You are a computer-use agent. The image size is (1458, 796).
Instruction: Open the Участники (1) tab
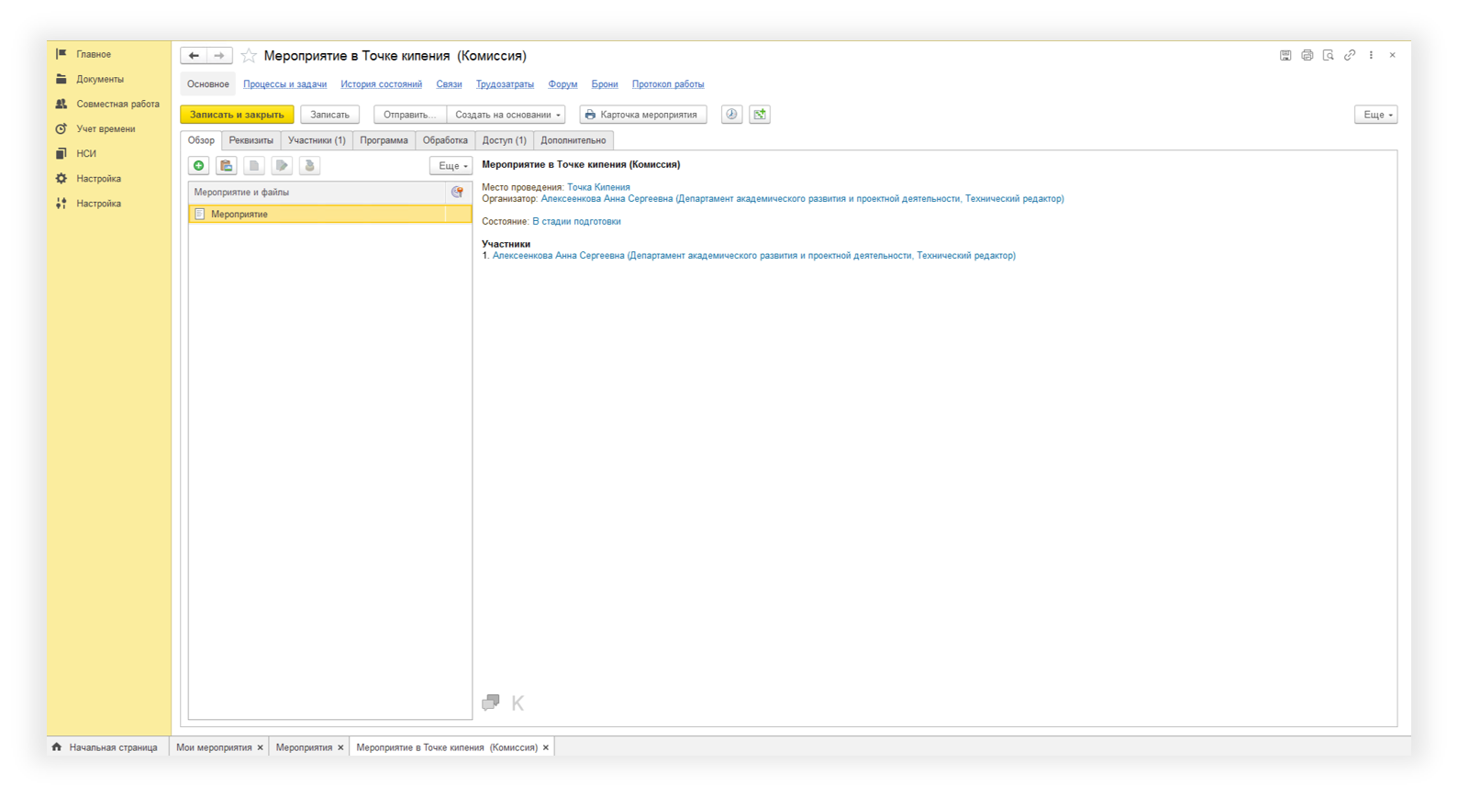tap(317, 140)
